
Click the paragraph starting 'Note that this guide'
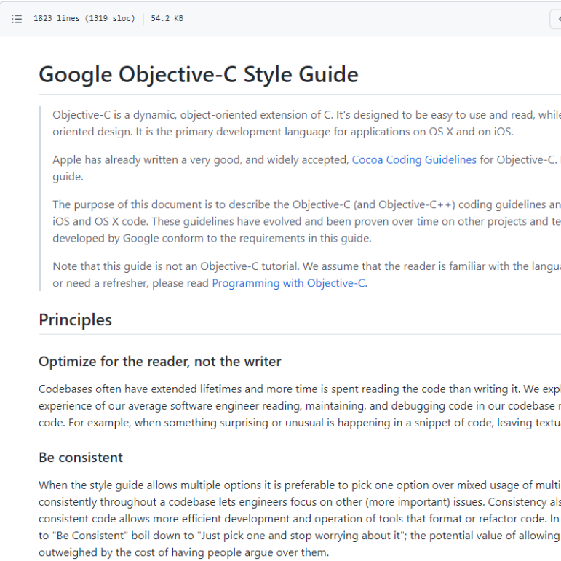306,274
